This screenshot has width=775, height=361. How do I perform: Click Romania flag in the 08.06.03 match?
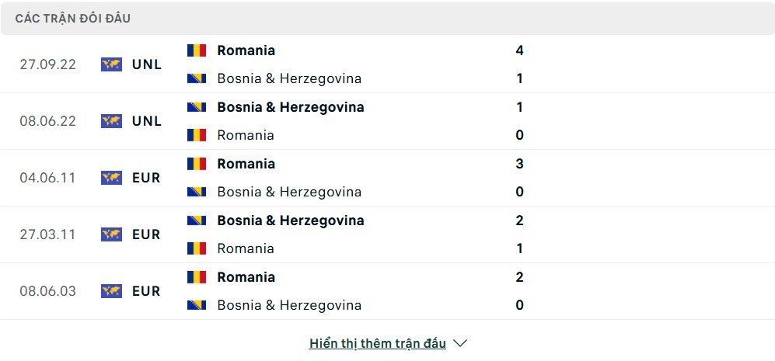coord(196,276)
